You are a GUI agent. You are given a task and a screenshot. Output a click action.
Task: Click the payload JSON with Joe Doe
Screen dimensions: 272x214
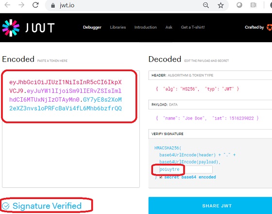click(207, 118)
